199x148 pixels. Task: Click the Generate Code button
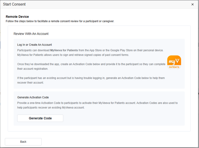pyautogui.click(x=40, y=118)
